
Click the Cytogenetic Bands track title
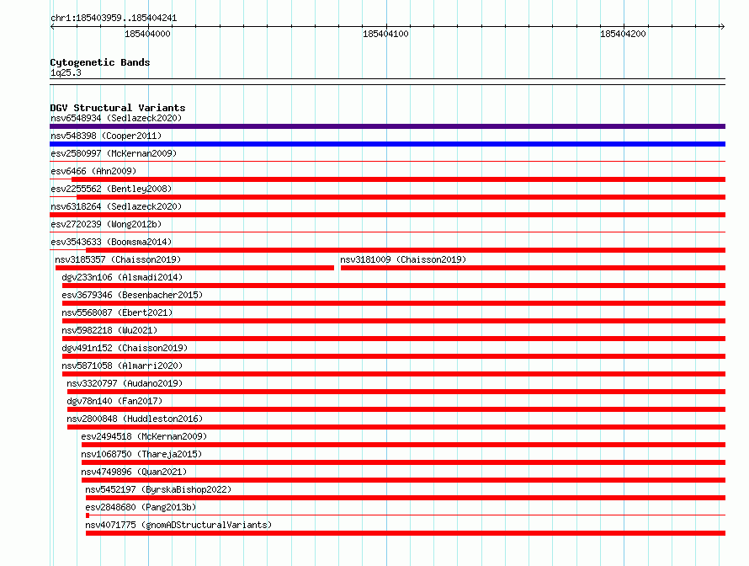[100, 62]
